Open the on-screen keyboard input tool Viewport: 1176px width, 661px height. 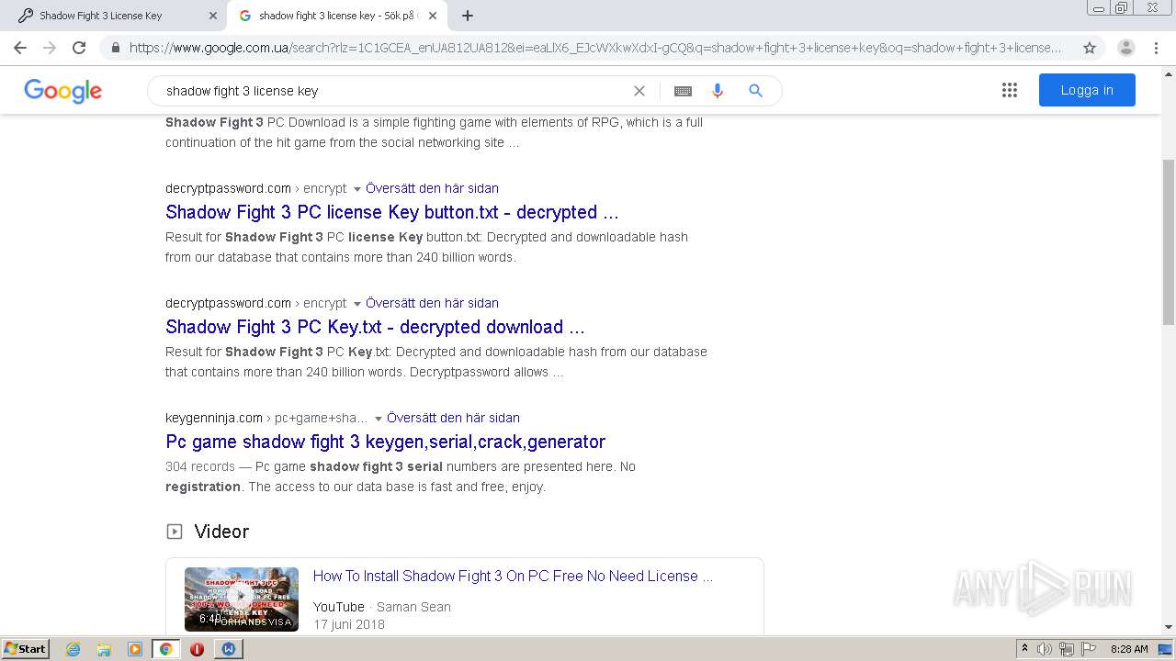tap(683, 91)
